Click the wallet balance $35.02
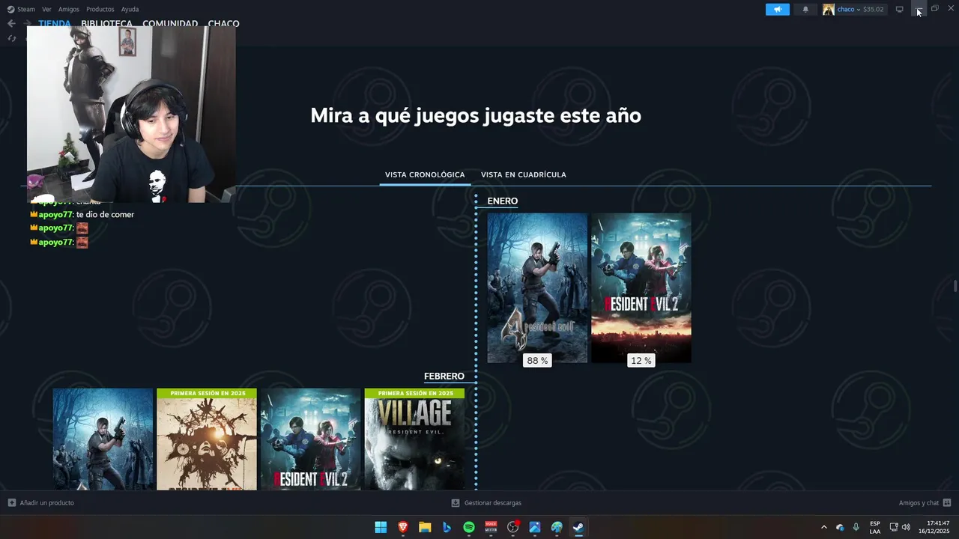 pos(874,9)
